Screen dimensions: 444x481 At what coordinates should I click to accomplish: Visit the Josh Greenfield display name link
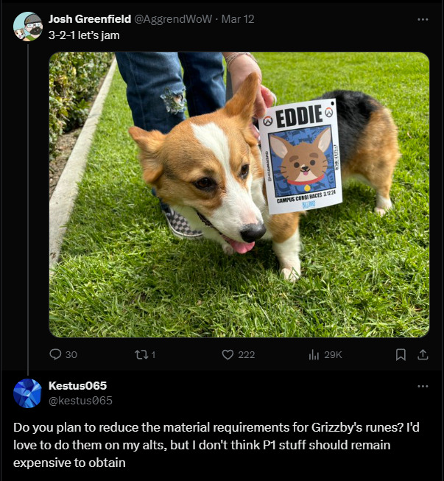[90, 19]
